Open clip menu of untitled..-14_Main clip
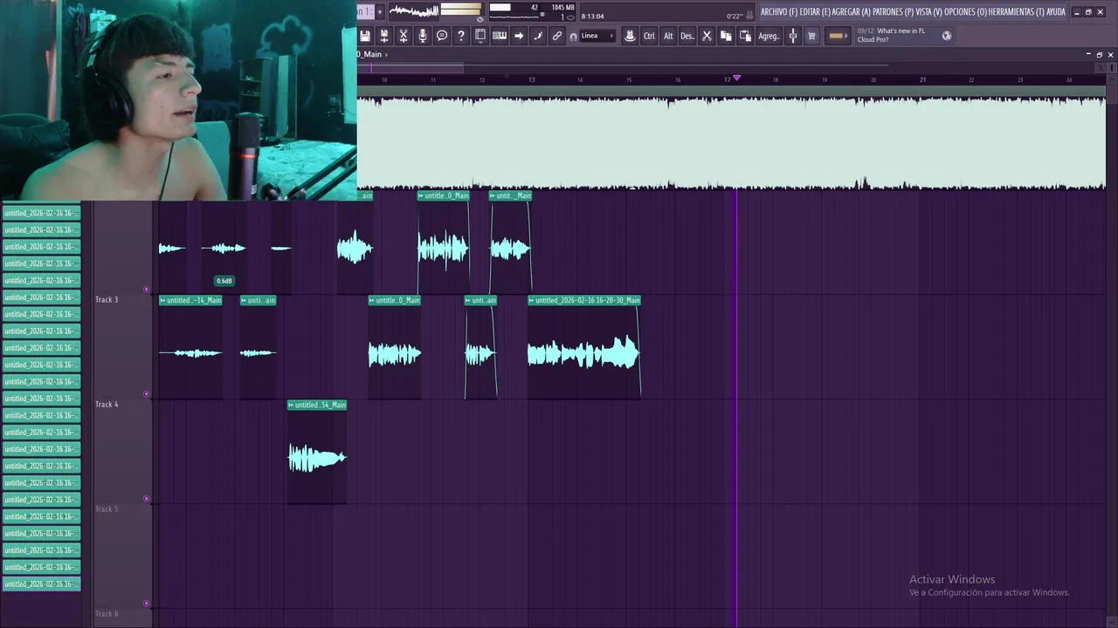The width and height of the screenshot is (1118, 628). pos(162,300)
